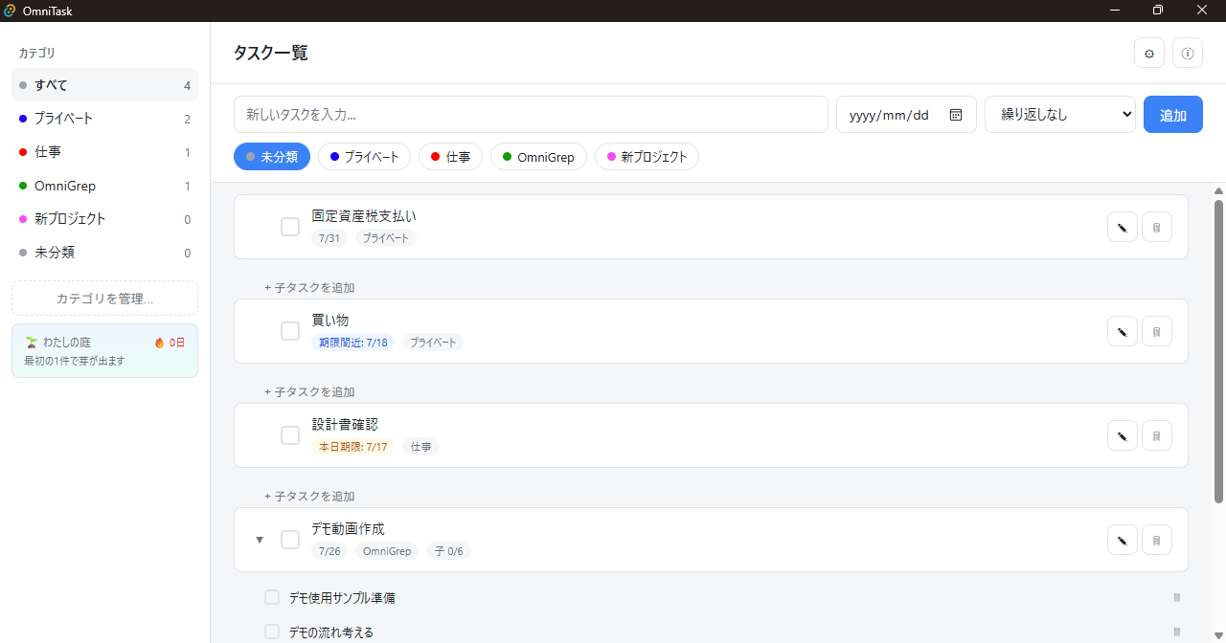1226x643 pixels.
Task: Select the 未分類 category chip for new task
Action: tap(272, 157)
